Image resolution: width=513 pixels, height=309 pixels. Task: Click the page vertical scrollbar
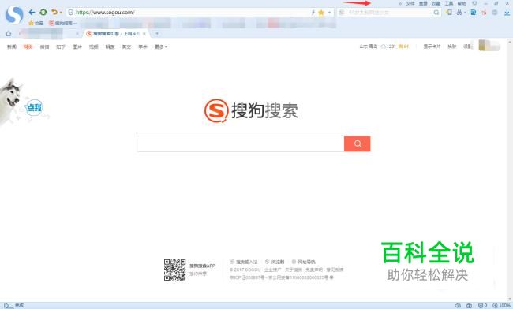tap(510, 169)
